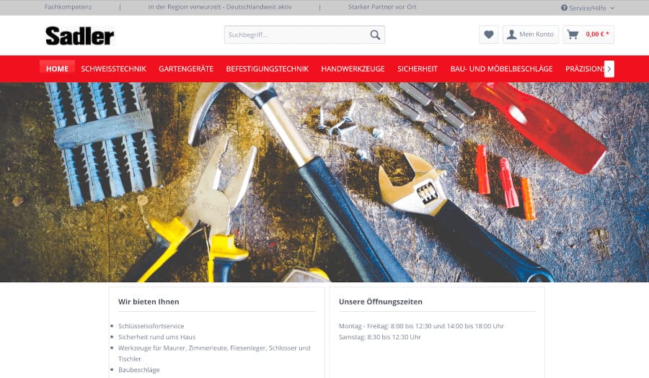Navigate to BAU- UND MÖBELBESCHLÄGE
The width and height of the screenshot is (649, 378).
tap(501, 69)
